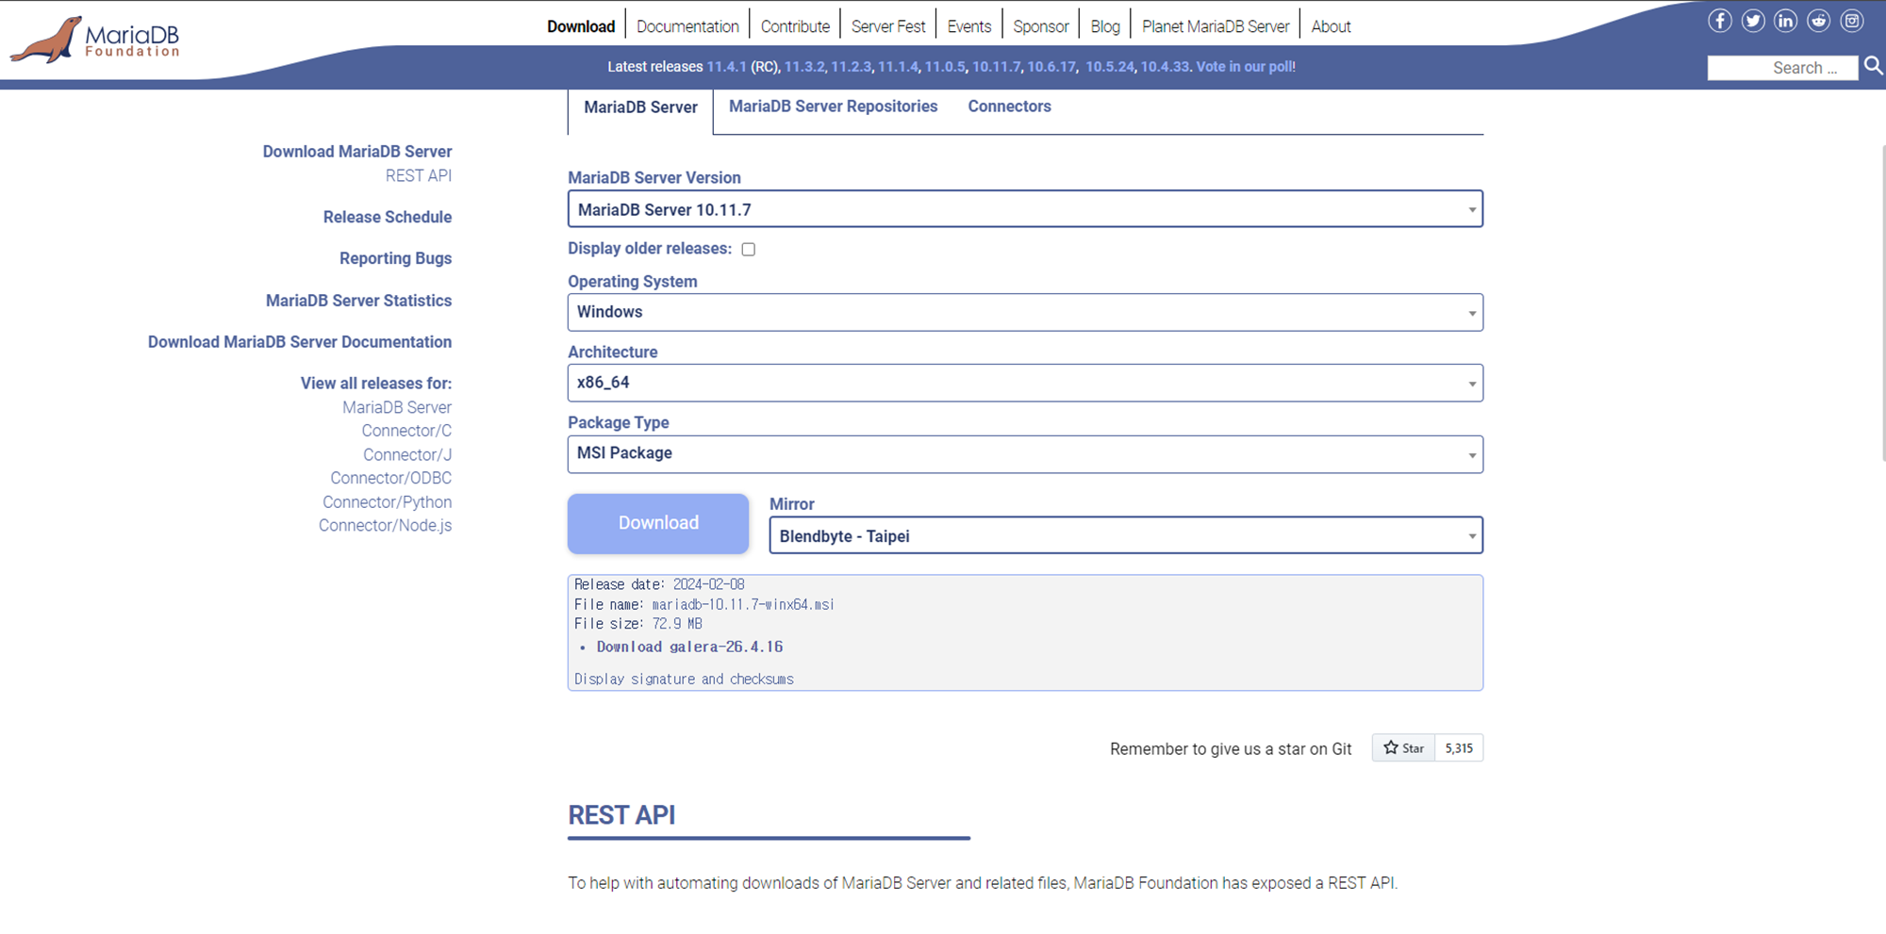Open the 10.5.24 release link
1886x934 pixels.
point(1109,67)
